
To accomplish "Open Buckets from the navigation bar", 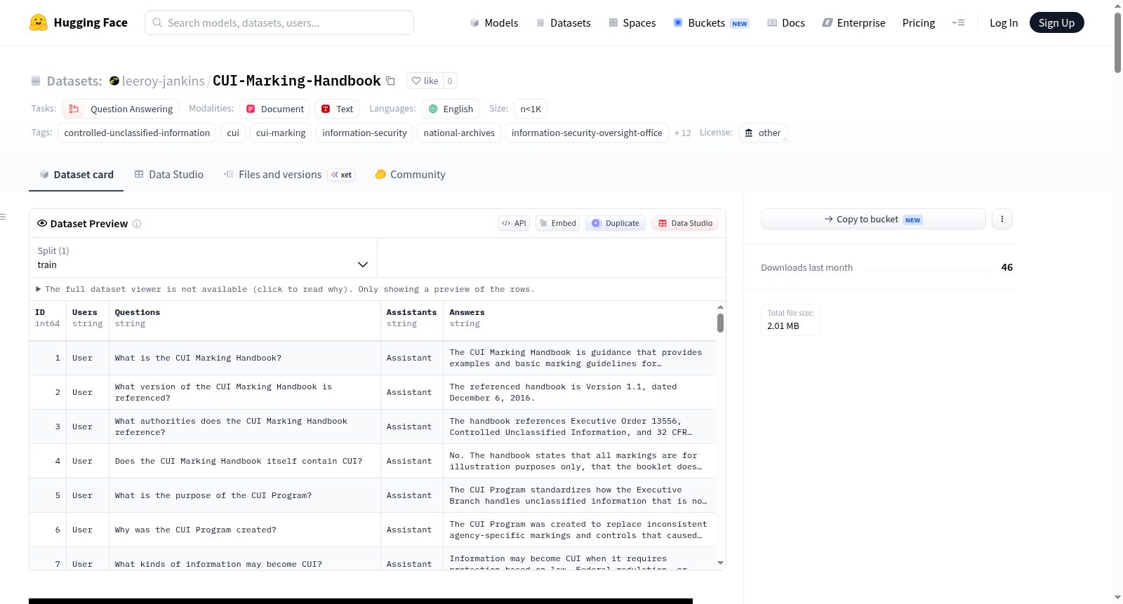I will (x=711, y=22).
